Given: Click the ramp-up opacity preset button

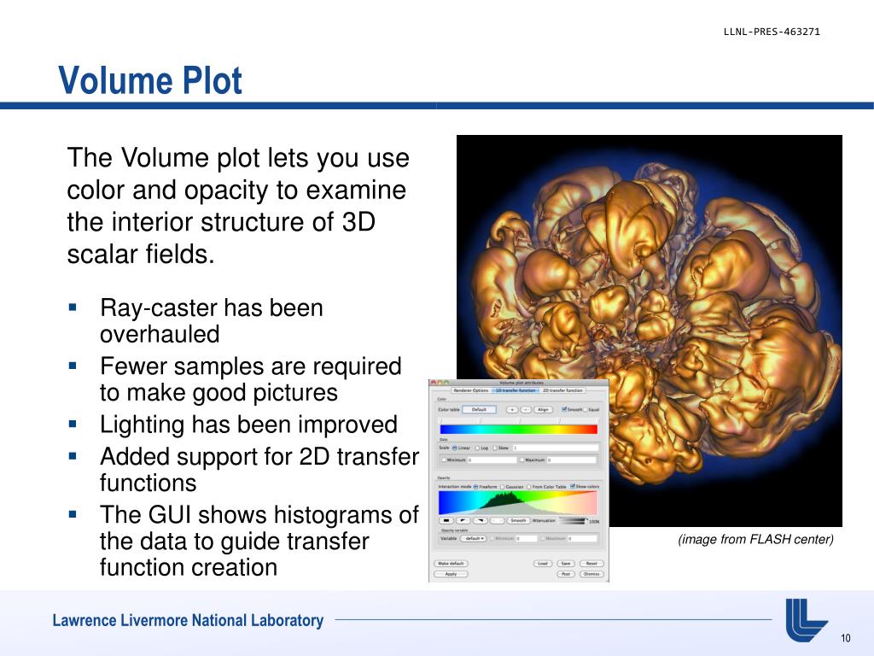Looking at the screenshot, I should point(481,520).
